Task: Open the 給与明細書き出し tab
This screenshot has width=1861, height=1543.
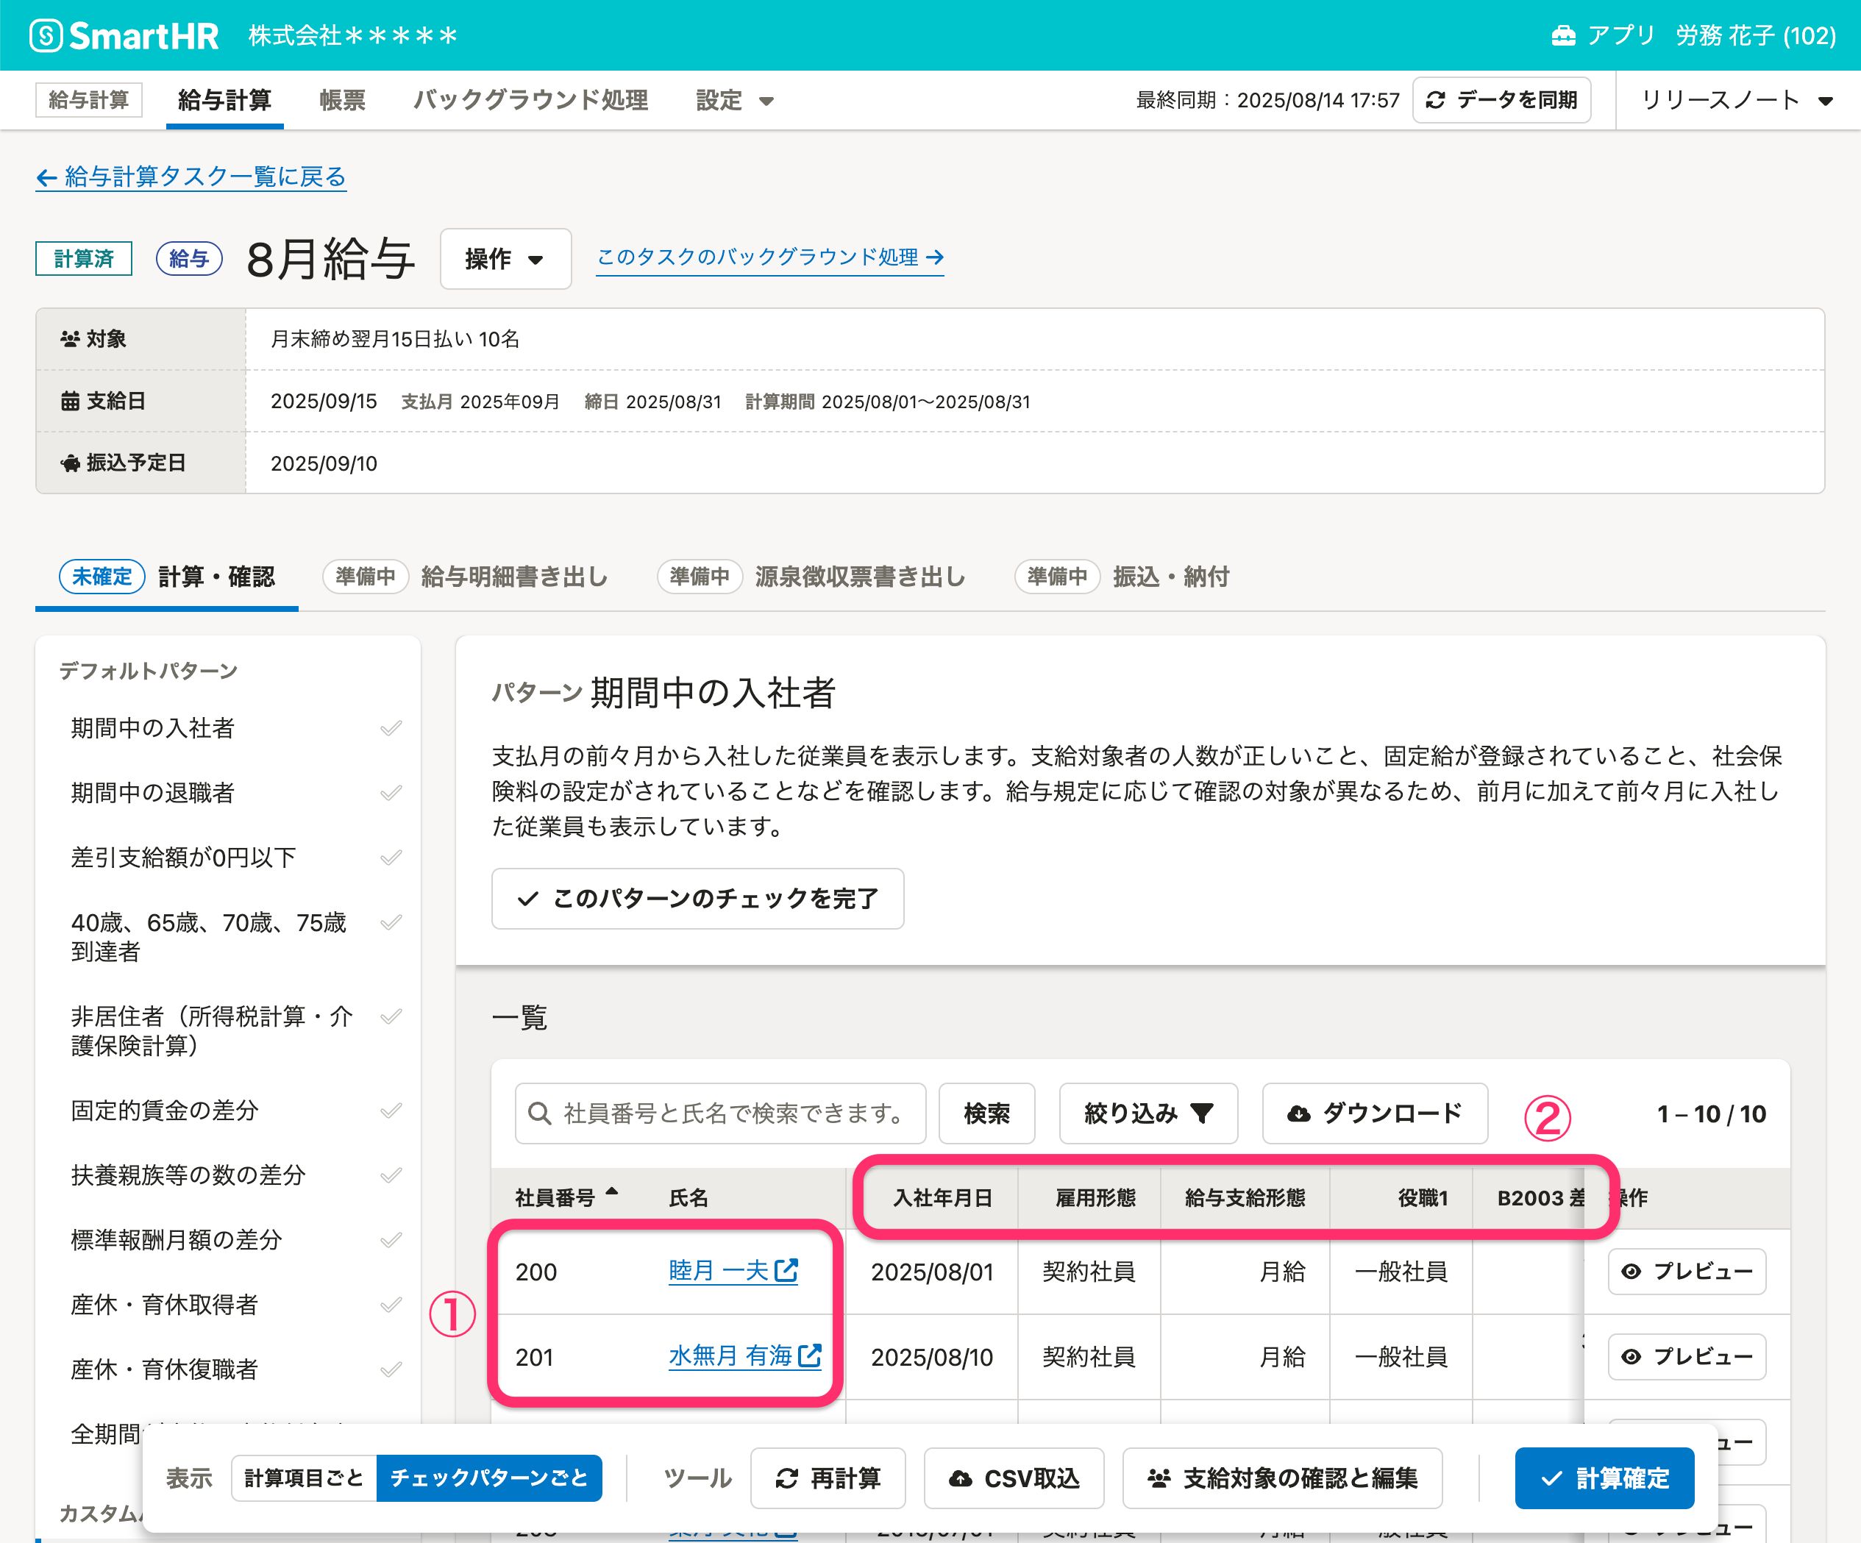Action: 514,577
